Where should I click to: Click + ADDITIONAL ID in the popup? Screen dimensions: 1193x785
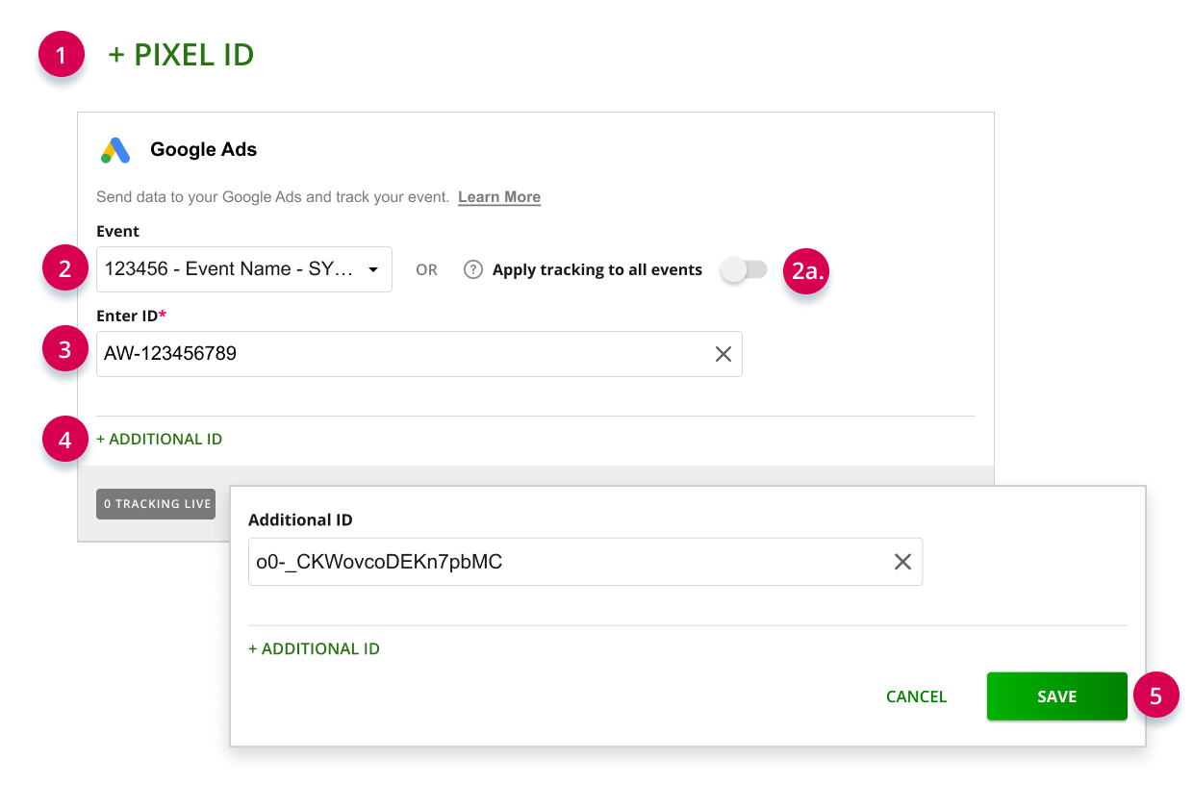[314, 649]
